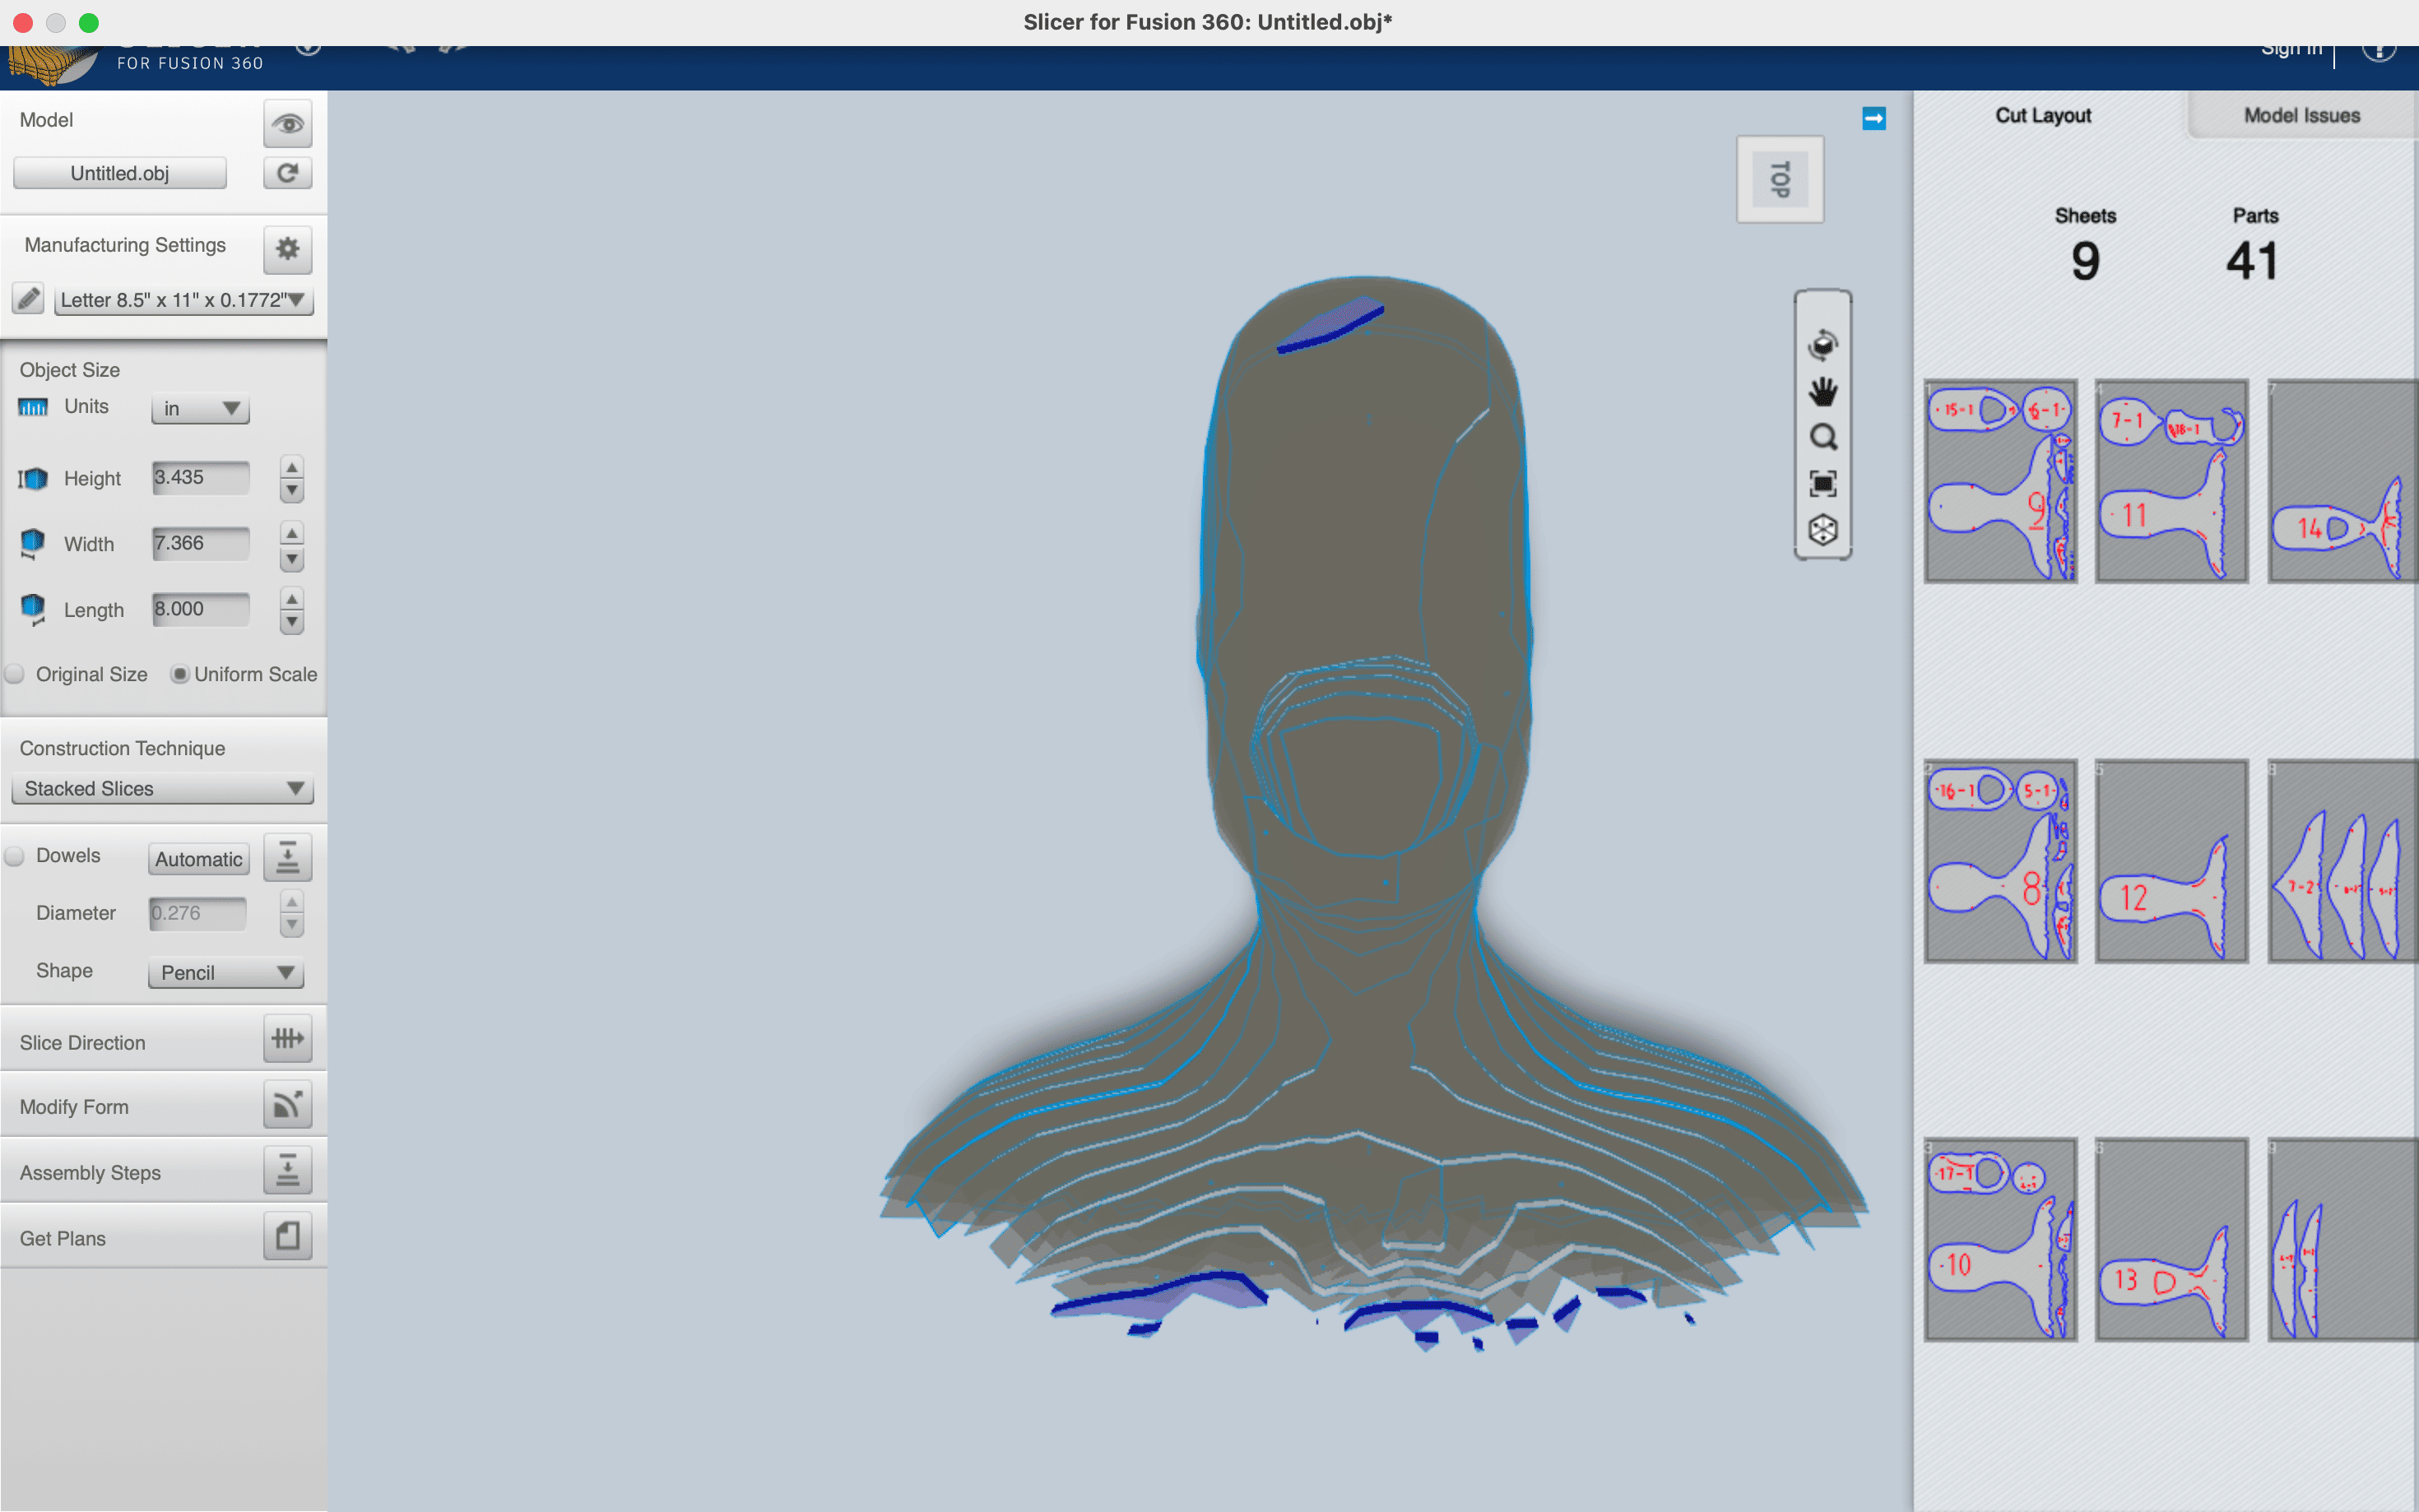The height and width of the screenshot is (1512, 2419).
Task: Select the Original Size radio button
Action: click(15, 674)
